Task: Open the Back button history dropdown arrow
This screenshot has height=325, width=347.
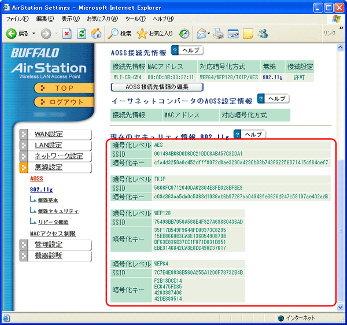Action: (34, 34)
